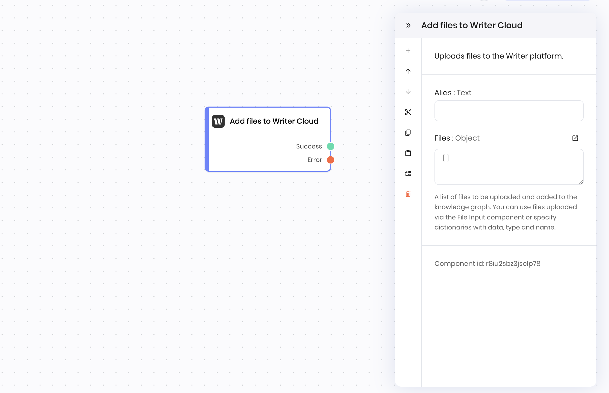Screen dimensions: 609x393
Task: Cut the component using scissors icon
Action: [x=408, y=112]
